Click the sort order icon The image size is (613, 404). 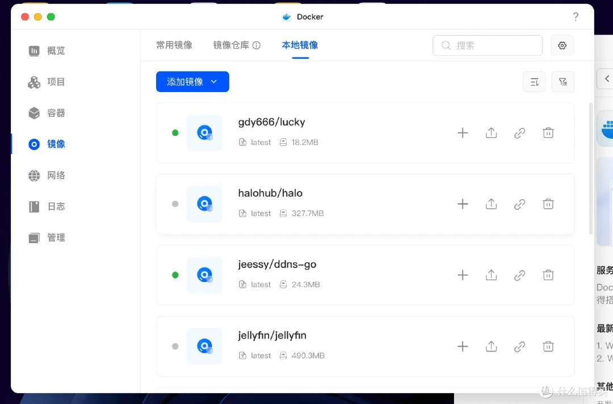pyautogui.click(x=535, y=82)
